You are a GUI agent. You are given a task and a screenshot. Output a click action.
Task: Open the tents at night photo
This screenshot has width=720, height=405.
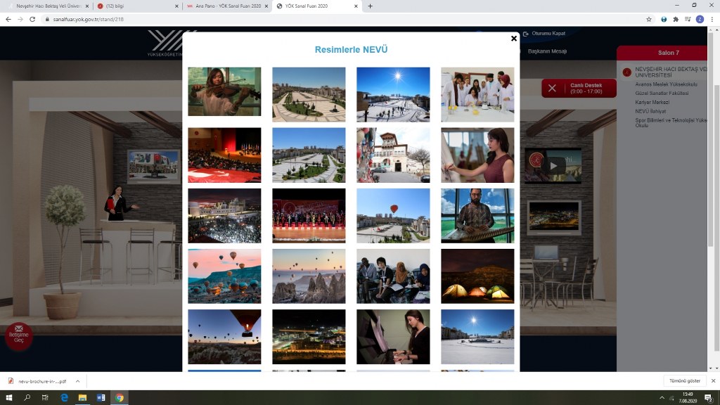click(x=477, y=276)
